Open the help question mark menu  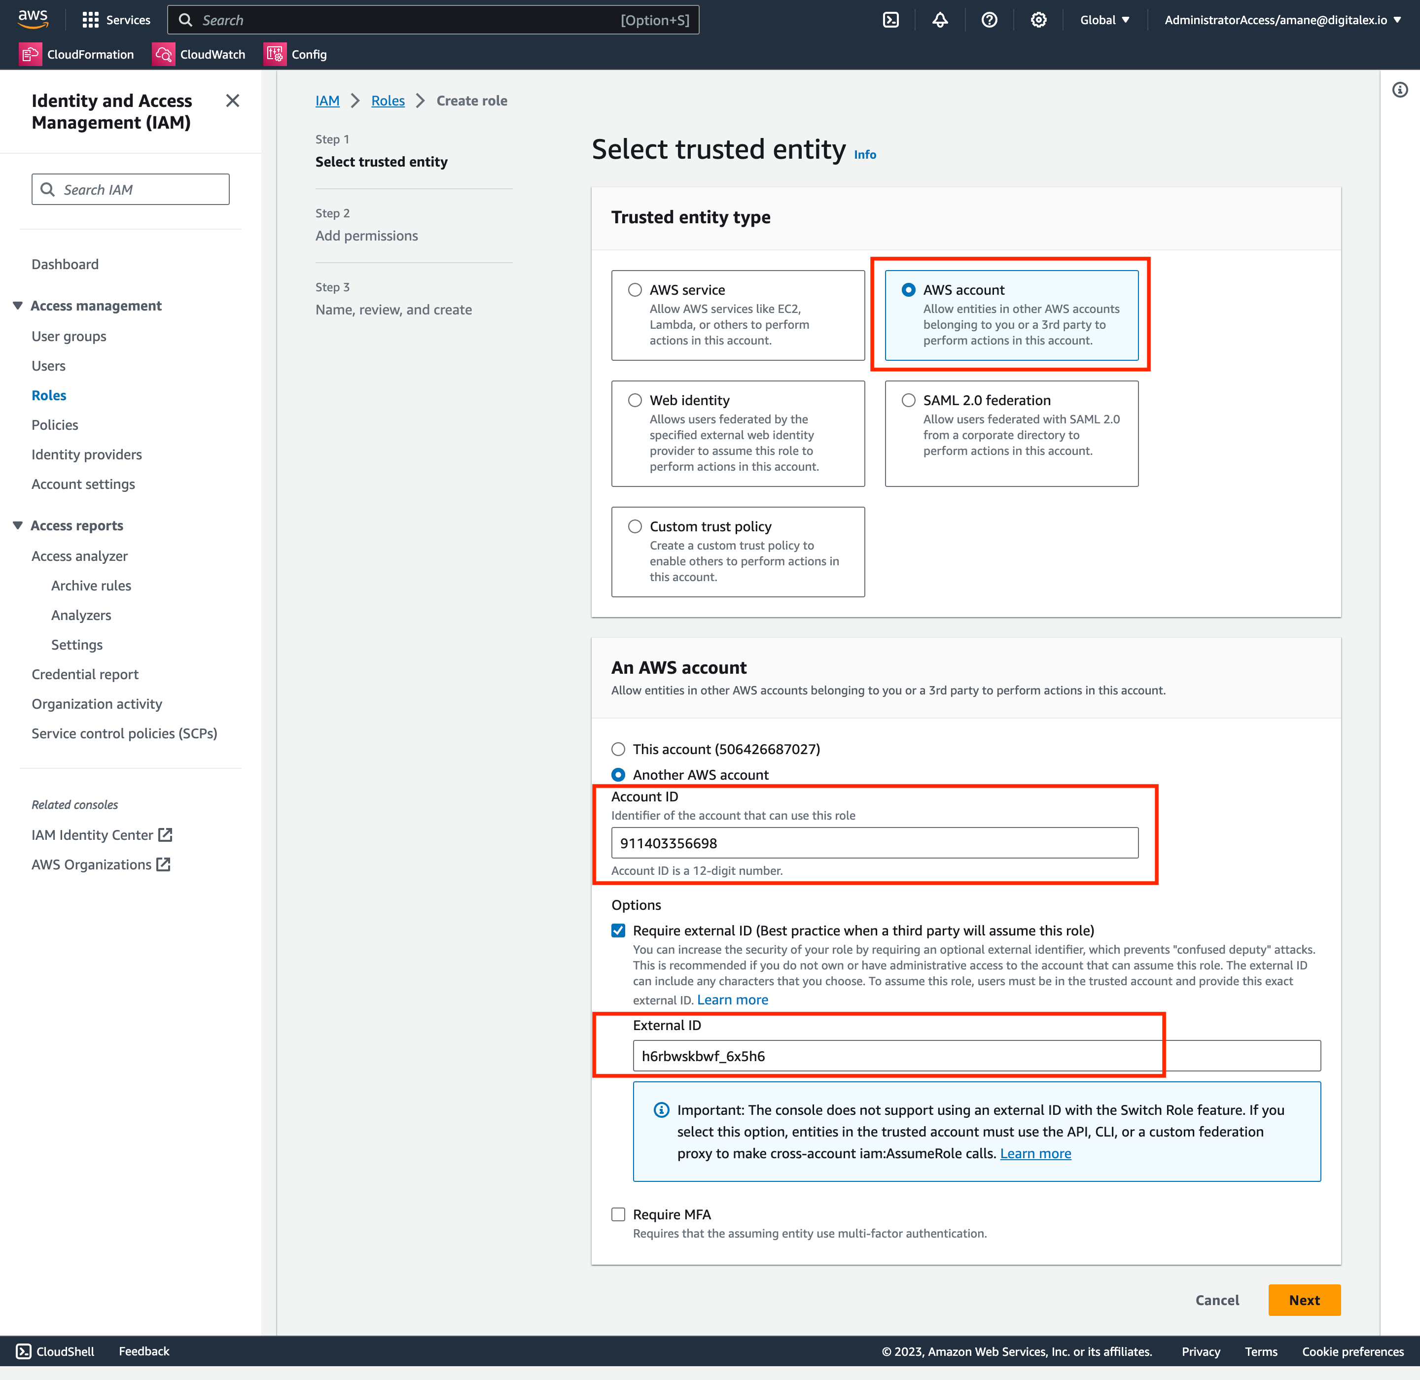(x=989, y=20)
